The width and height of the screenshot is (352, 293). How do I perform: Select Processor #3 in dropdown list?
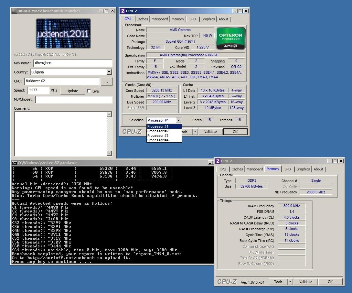click(x=164, y=136)
